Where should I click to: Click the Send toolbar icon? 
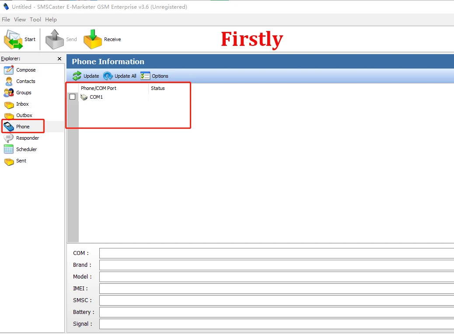tap(54, 39)
